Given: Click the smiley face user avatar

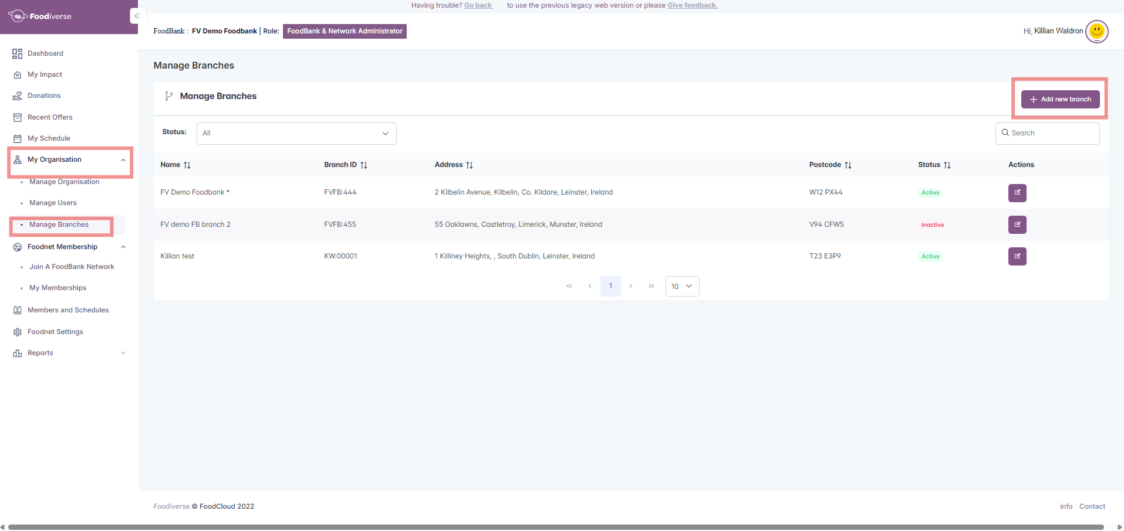Looking at the screenshot, I should click(1096, 31).
